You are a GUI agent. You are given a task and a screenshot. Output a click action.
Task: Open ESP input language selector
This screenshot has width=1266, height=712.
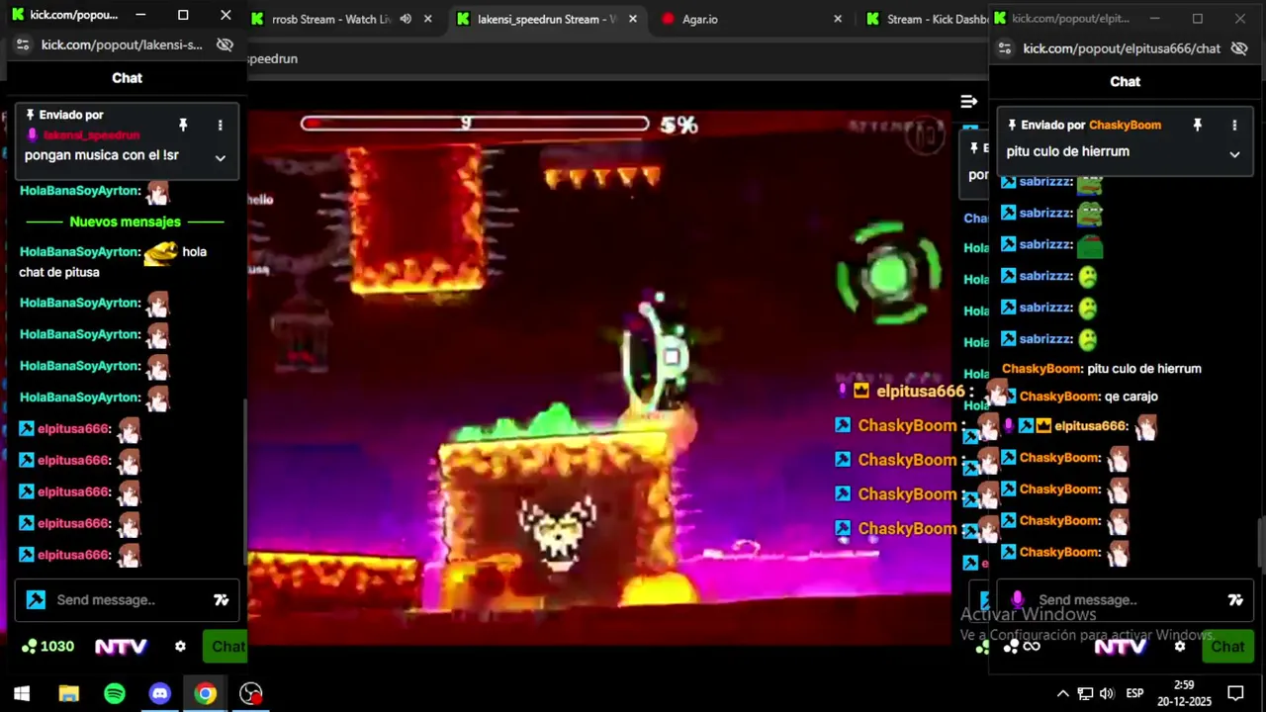[x=1134, y=693]
